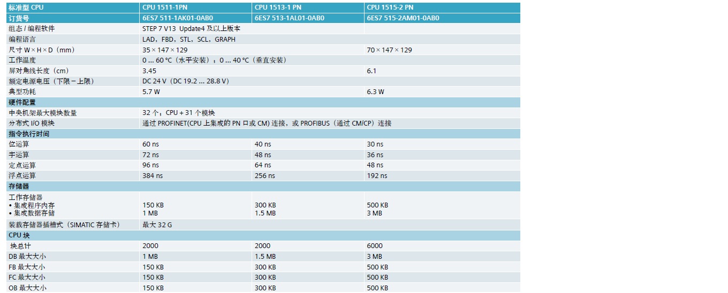
Task: Click '500 KB' in the OB 最大大小 row
Action: pos(377,288)
